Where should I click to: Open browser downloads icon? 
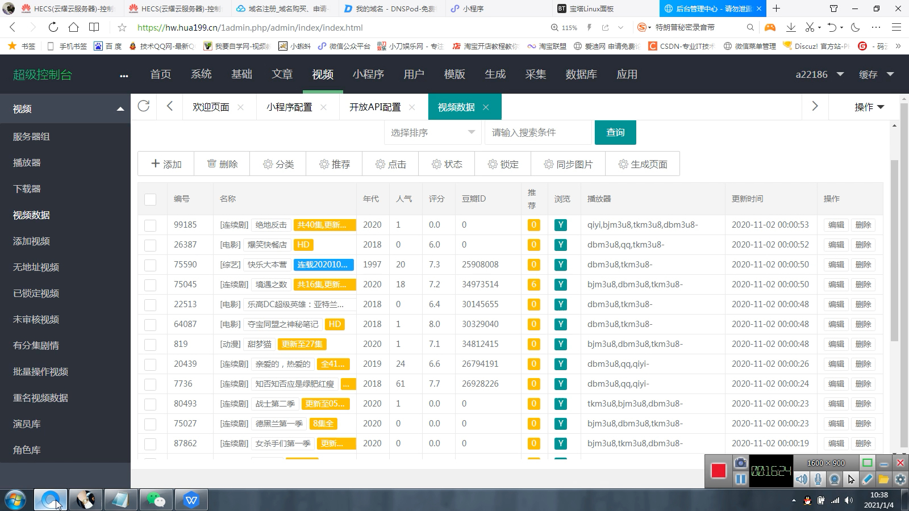pos(790,27)
